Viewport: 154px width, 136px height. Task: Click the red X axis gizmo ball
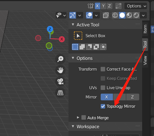point(62,39)
